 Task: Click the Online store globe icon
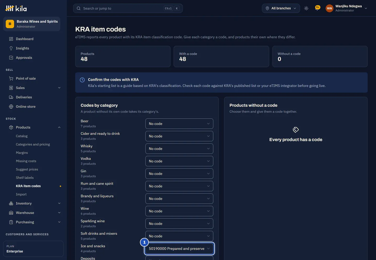coord(11,106)
